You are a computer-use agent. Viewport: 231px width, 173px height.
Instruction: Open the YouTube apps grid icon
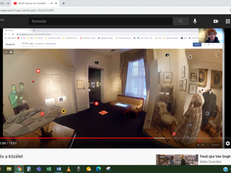click(x=228, y=21)
